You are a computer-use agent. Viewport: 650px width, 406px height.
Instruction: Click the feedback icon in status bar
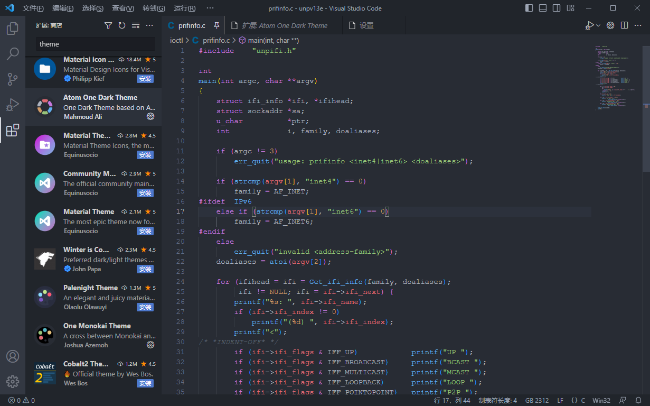click(x=623, y=400)
